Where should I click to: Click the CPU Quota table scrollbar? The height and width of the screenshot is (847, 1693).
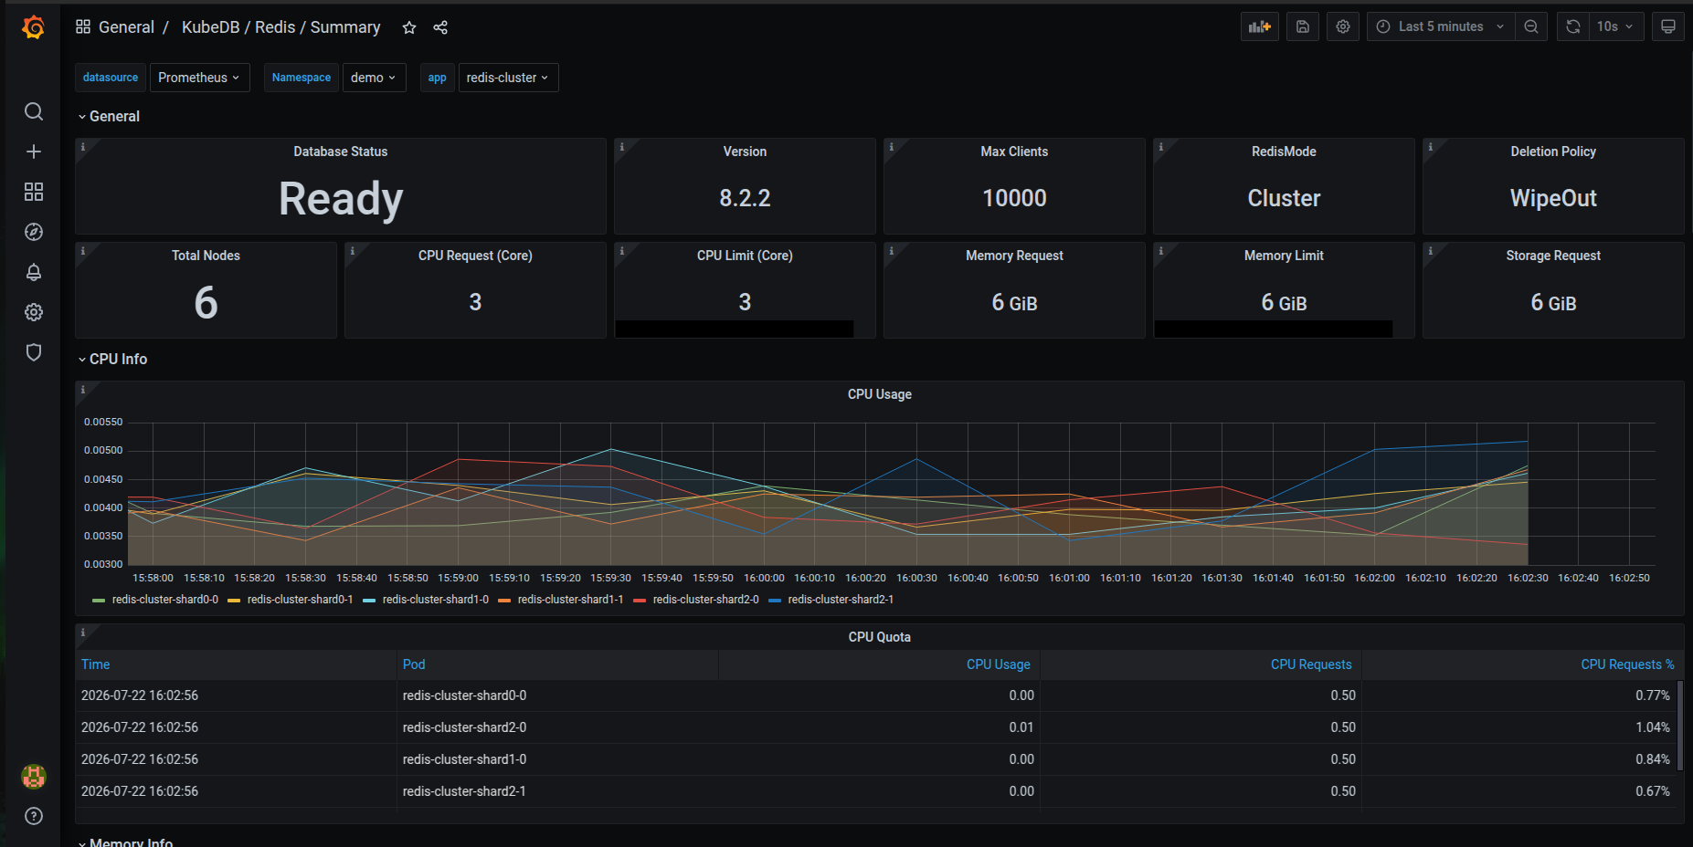pyautogui.click(x=1679, y=726)
